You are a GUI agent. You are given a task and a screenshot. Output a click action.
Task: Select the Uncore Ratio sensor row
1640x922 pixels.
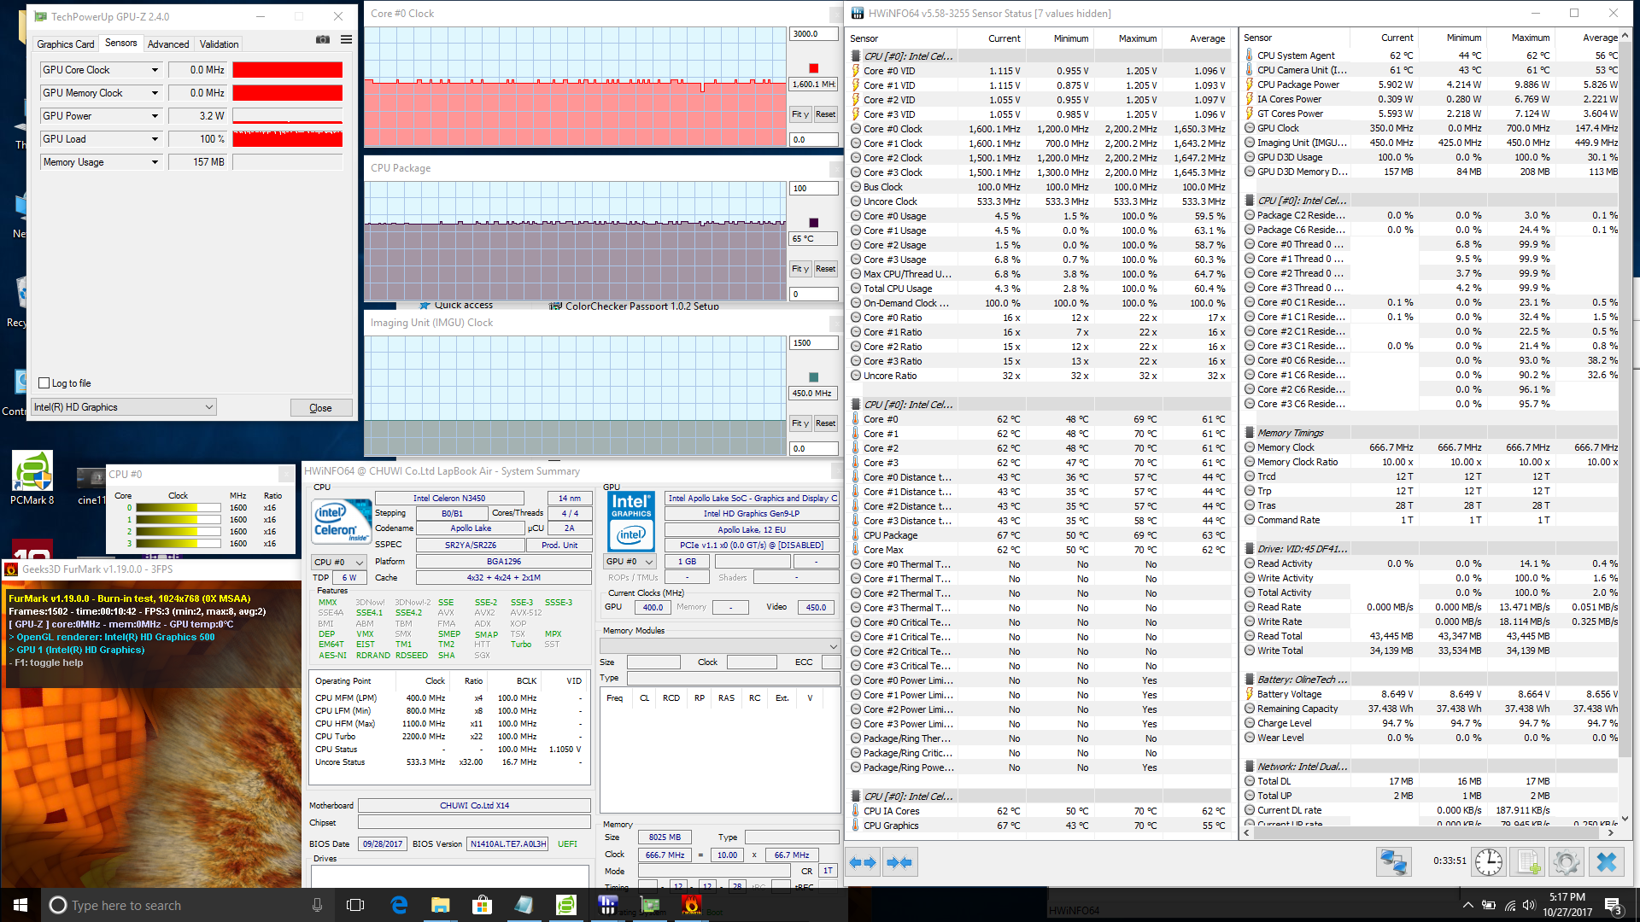pyautogui.click(x=1040, y=376)
